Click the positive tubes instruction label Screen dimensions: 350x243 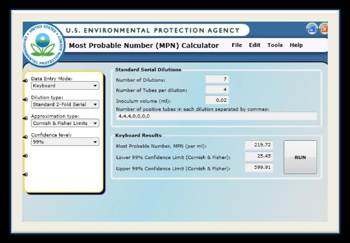pos(192,109)
